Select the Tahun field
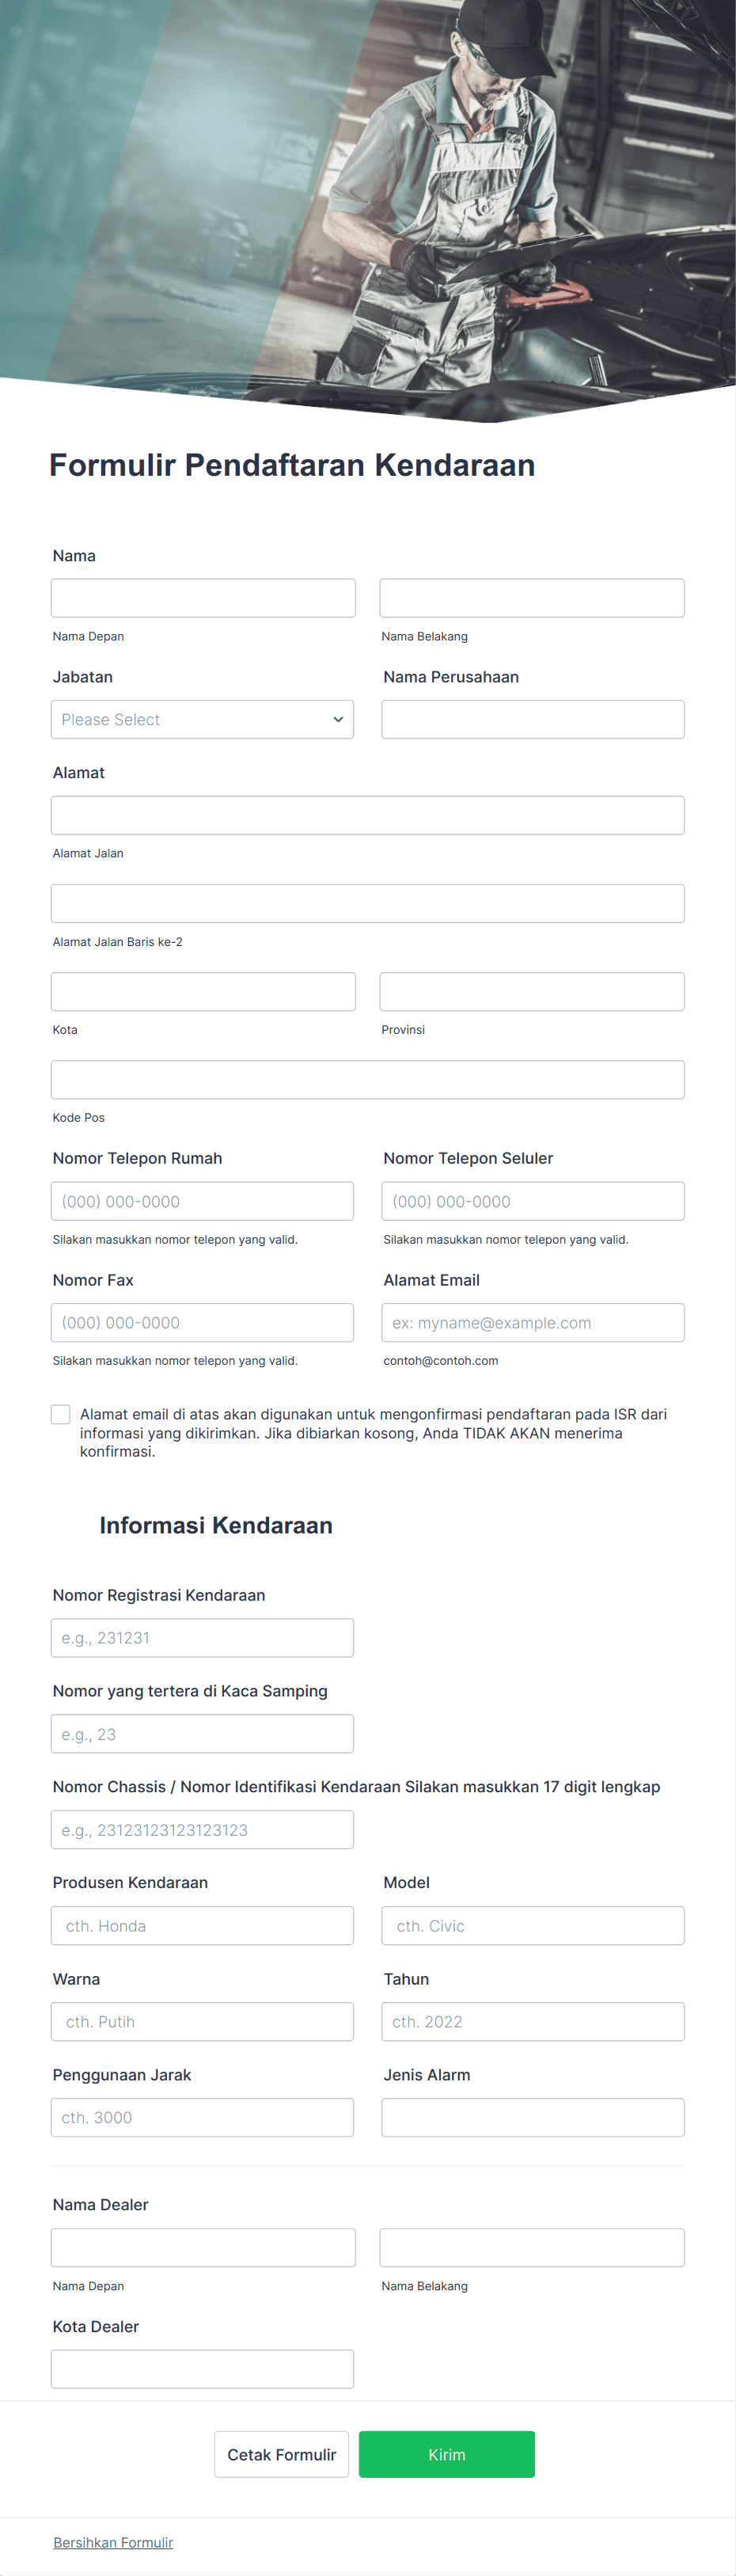 click(x=531, y=2021)
